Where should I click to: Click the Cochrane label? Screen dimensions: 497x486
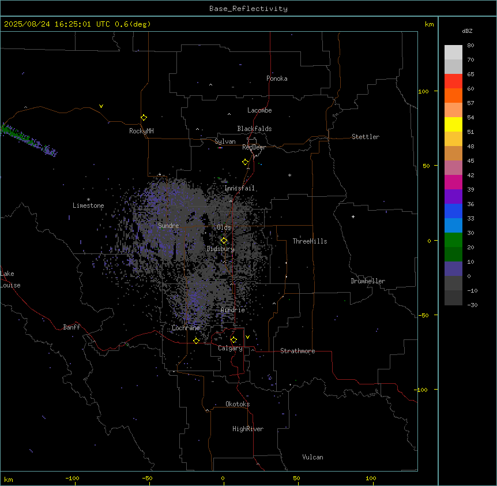tap(186, 328)
